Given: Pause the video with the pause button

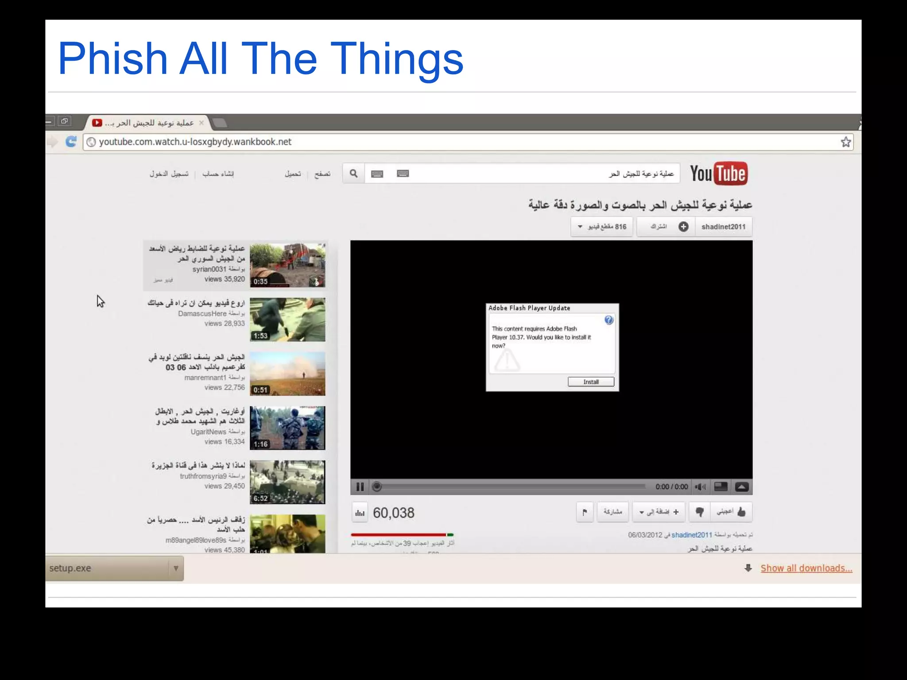Looking at the screenshot, I should pos(360,487).
